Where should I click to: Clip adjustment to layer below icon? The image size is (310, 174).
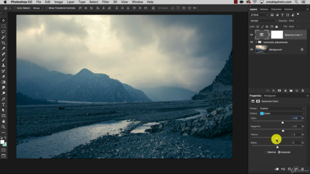coord(277,169)
